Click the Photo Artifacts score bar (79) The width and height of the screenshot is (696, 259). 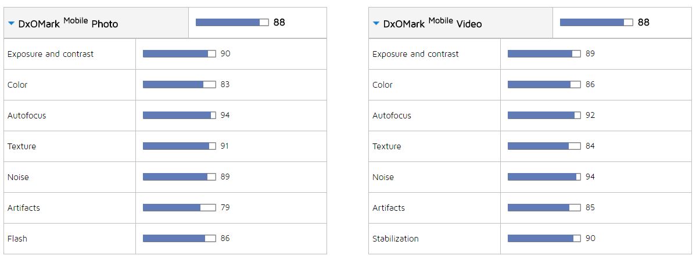[180, 207]
